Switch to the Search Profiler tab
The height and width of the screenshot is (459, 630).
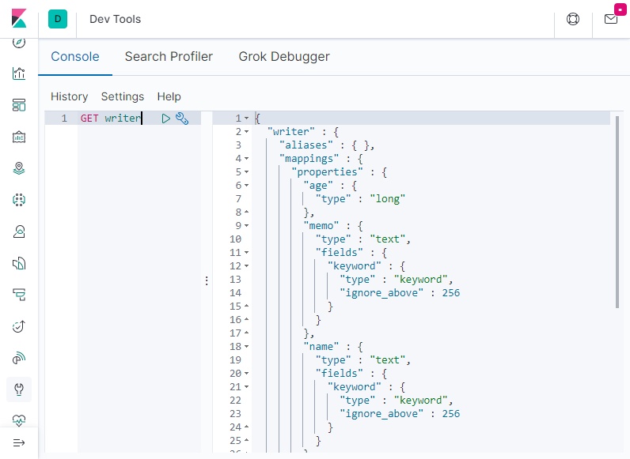169,57
